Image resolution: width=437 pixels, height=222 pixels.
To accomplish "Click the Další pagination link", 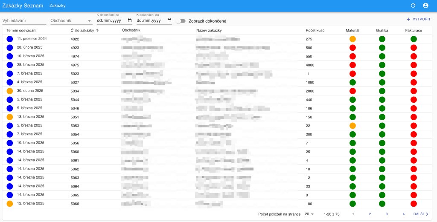I will (x=418, y=214).
